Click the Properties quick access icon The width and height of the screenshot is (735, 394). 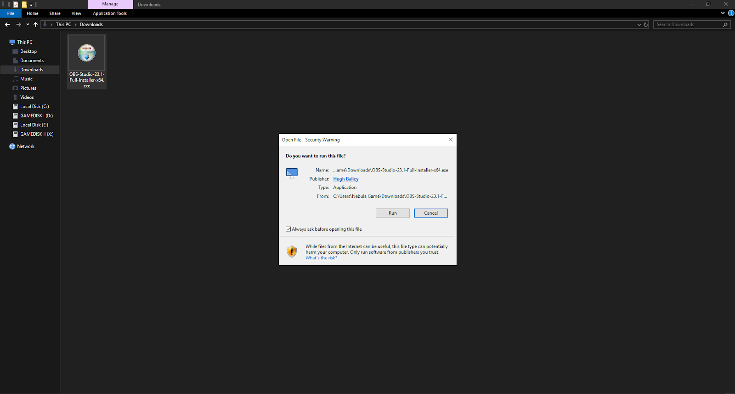[16, 5]
